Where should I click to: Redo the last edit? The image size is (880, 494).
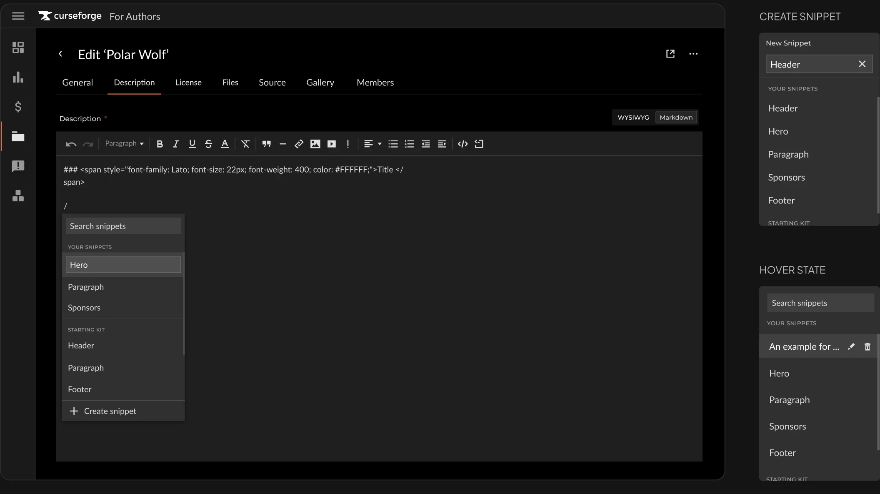pyautogui.click(x=87, y=144)
